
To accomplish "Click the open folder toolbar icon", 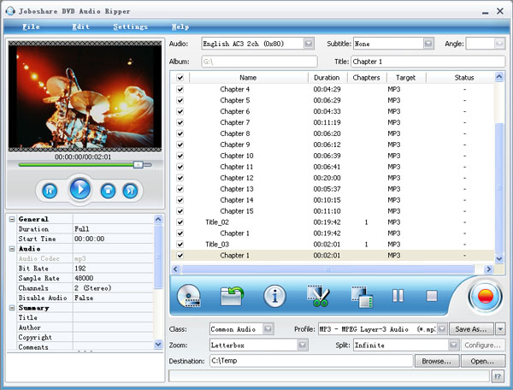I will [x=232, y=296].
